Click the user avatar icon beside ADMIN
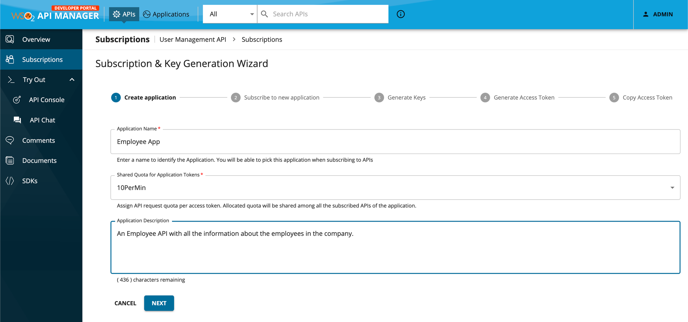Screen dimensions: 688x322 point(646,14)
